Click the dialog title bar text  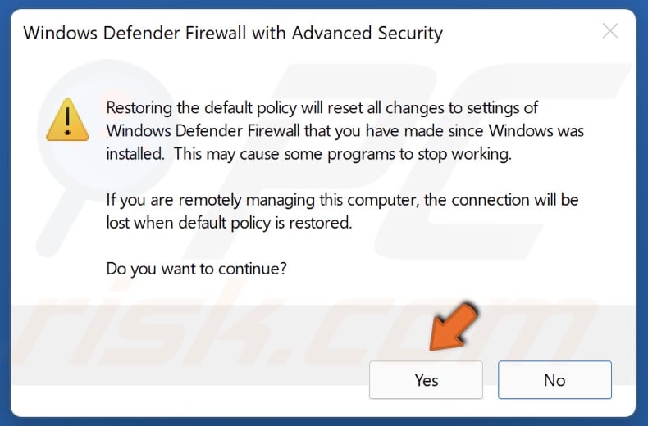233,34
